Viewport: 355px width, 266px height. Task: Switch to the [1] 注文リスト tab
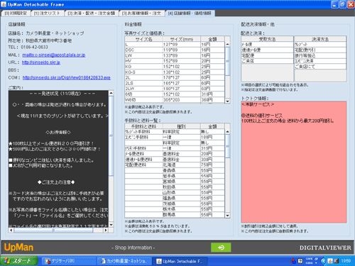coord(47,13)
